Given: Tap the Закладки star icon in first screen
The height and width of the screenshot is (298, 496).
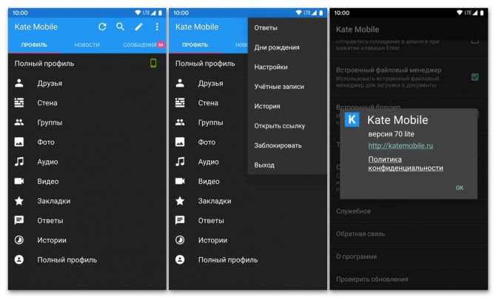Looking at the screenshot, I should [19, 201].
